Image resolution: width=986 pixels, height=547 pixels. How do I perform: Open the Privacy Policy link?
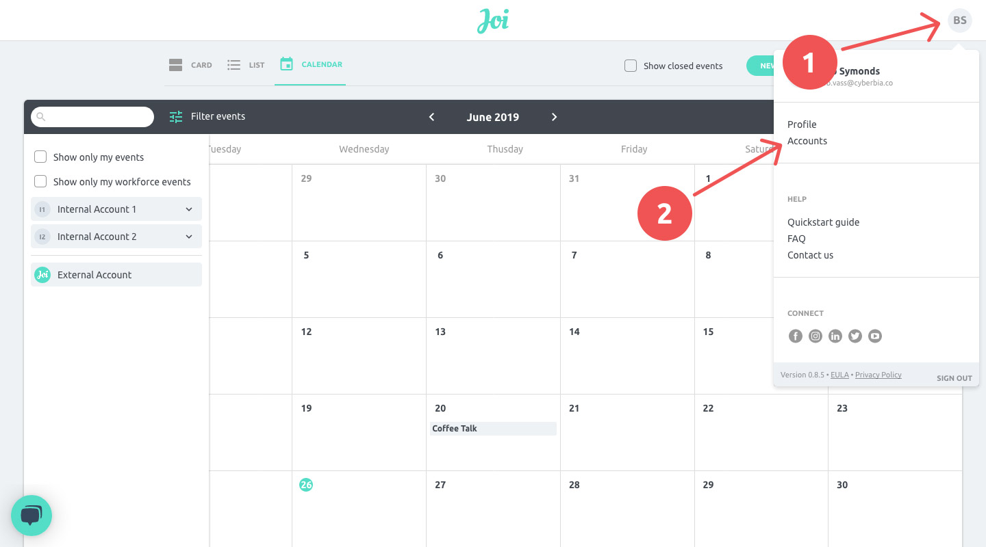pos(878,374)
